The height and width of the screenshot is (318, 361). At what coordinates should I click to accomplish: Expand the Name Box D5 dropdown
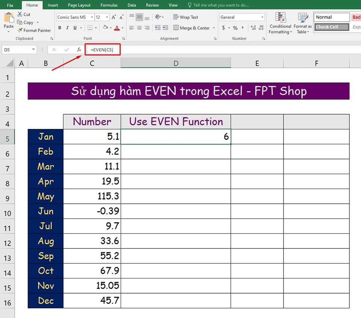click(x=33, y=50)
